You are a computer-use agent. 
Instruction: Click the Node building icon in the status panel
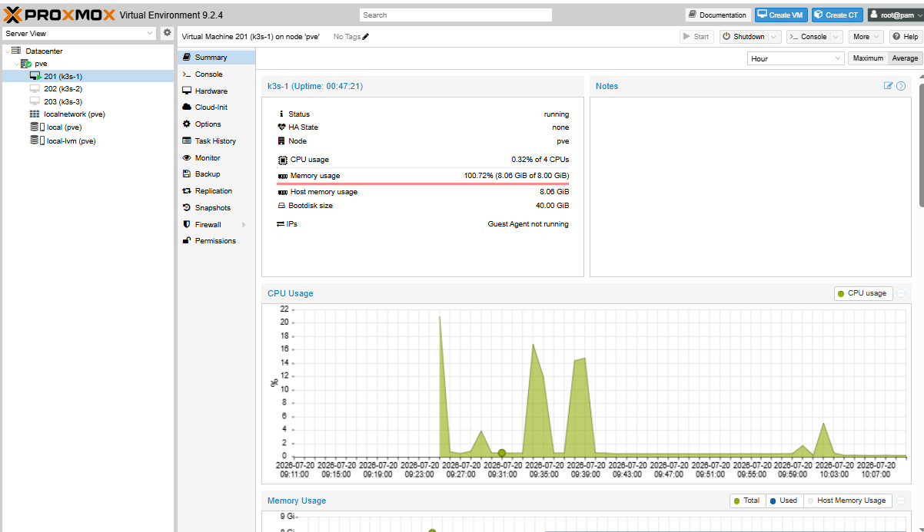coord(281,141)
